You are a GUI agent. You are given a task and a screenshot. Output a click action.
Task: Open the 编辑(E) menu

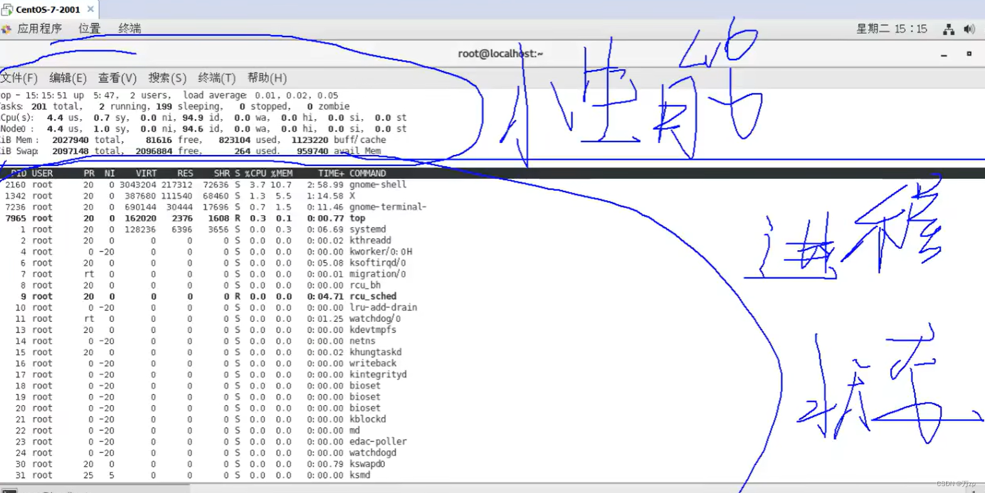pyautogui.click(x=68, y=78)
